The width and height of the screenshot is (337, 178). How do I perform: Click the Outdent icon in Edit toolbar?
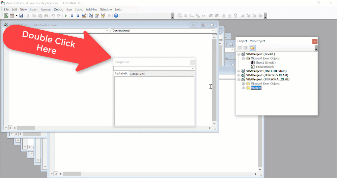tap(217, 16)
